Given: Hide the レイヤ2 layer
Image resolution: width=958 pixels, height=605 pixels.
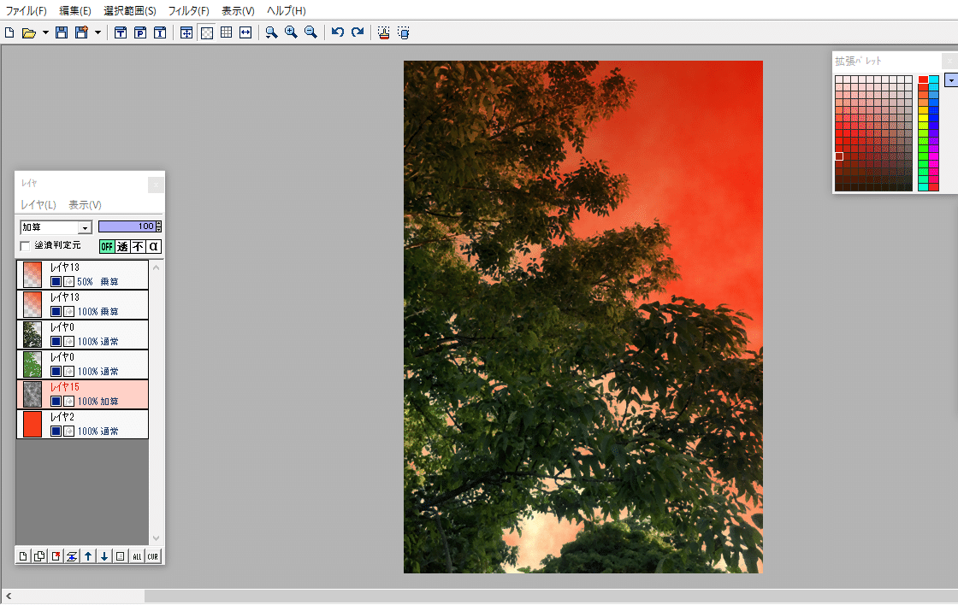Looking at the screenshot, I should tap(56, 431).
